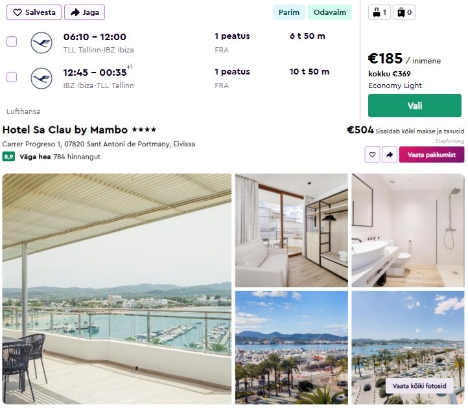Open the large terrace view photo
468x408 pixels.
point(117,289)
